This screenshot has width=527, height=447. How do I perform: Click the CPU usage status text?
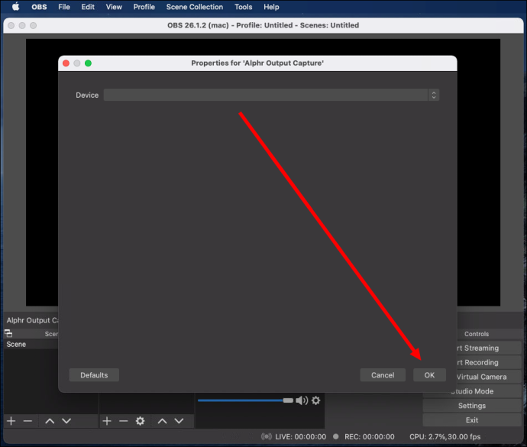[445, 436]
